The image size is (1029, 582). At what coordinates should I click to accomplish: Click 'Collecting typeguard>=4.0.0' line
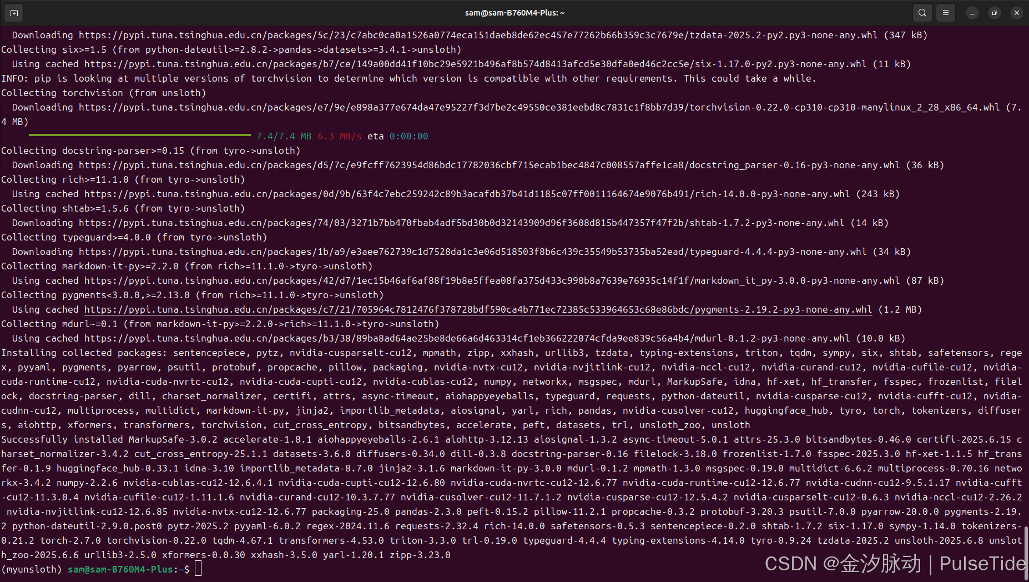pos(134,237)
